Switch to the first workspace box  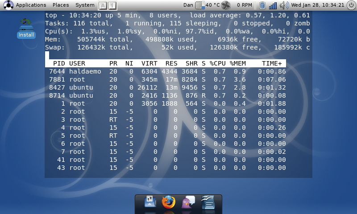pyautogui.click(x=103, y=5)
